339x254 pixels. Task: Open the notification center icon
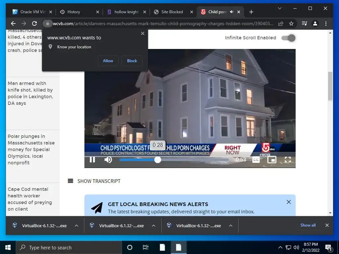click(328, 248)
